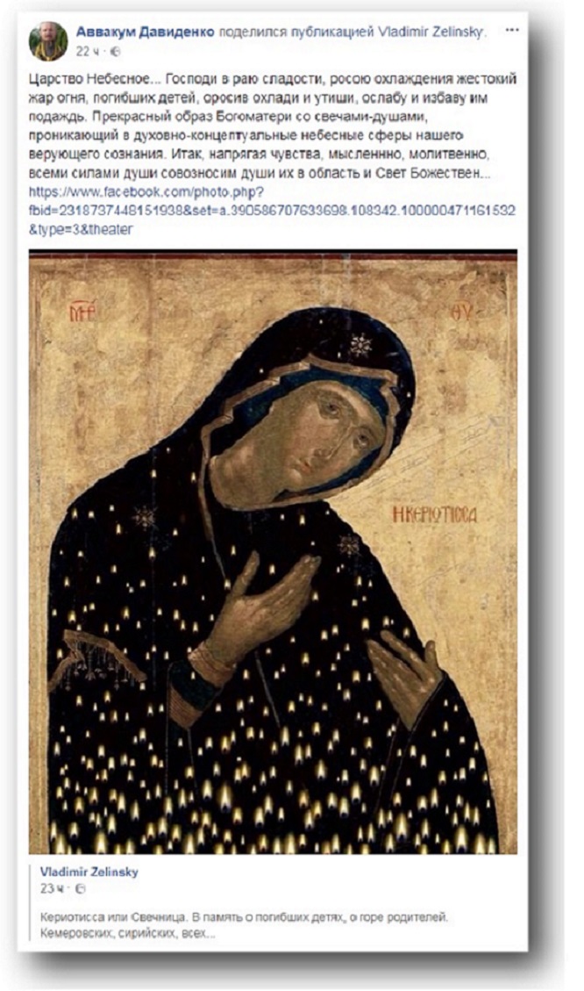Open Vladimir Zelinsky name below the image
The width and height of the screenshot is (584, 991).
click(x=89, y=872)
